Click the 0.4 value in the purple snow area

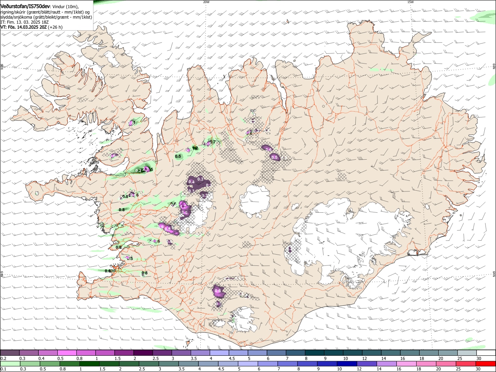click(x=191, y=182)
